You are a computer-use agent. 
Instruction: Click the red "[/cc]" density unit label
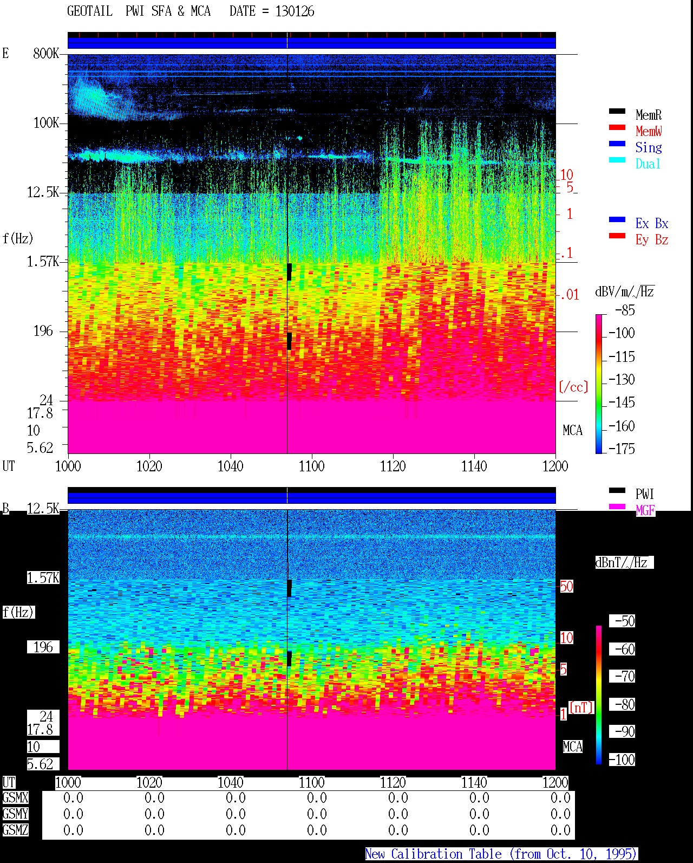pos(573,387)
